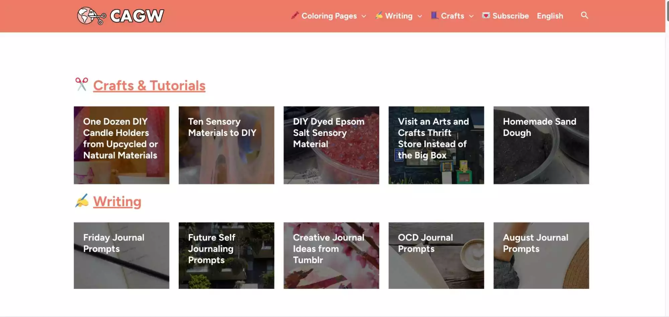Open the Writing section heading link
The image size is (669, 317).
coord(117,202)
